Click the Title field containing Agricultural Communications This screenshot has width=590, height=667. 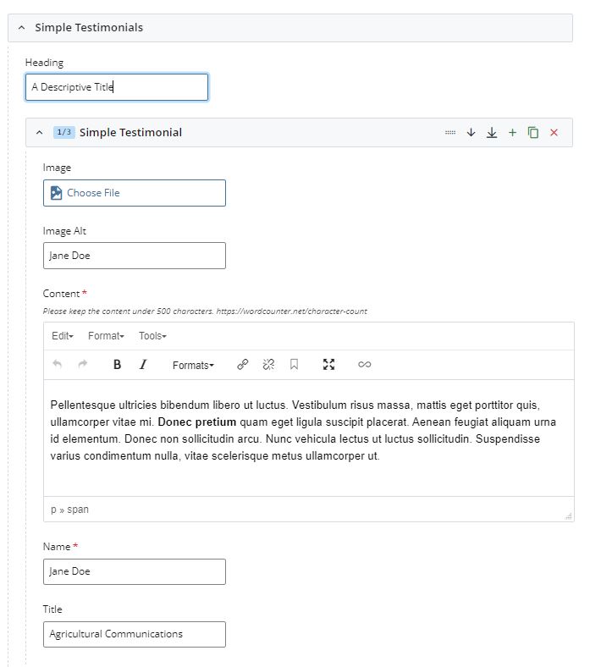(x=135, y=634)
